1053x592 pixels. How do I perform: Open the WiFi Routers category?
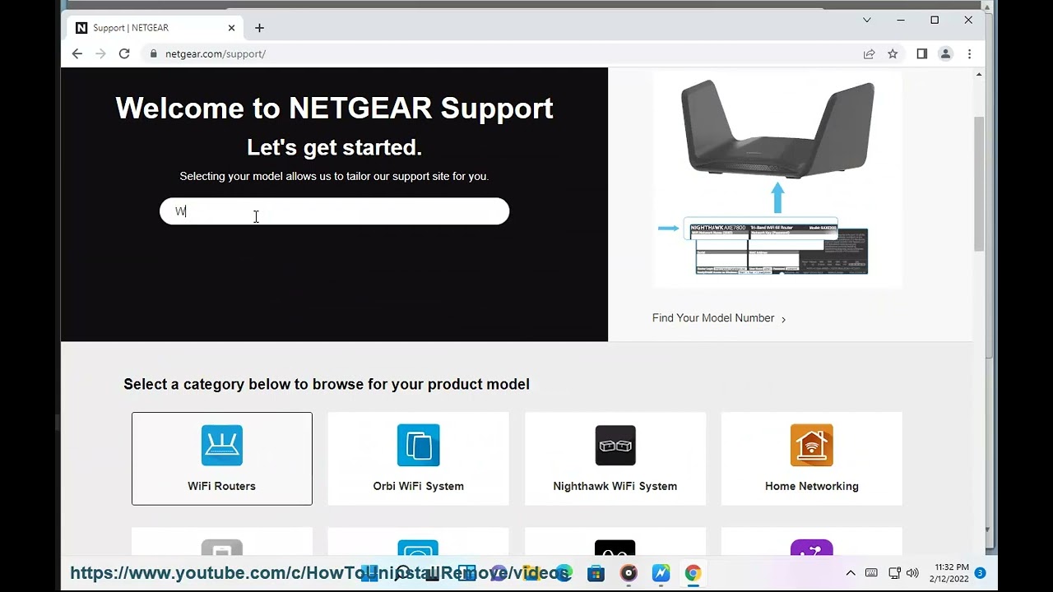click(x=222, y=459)
